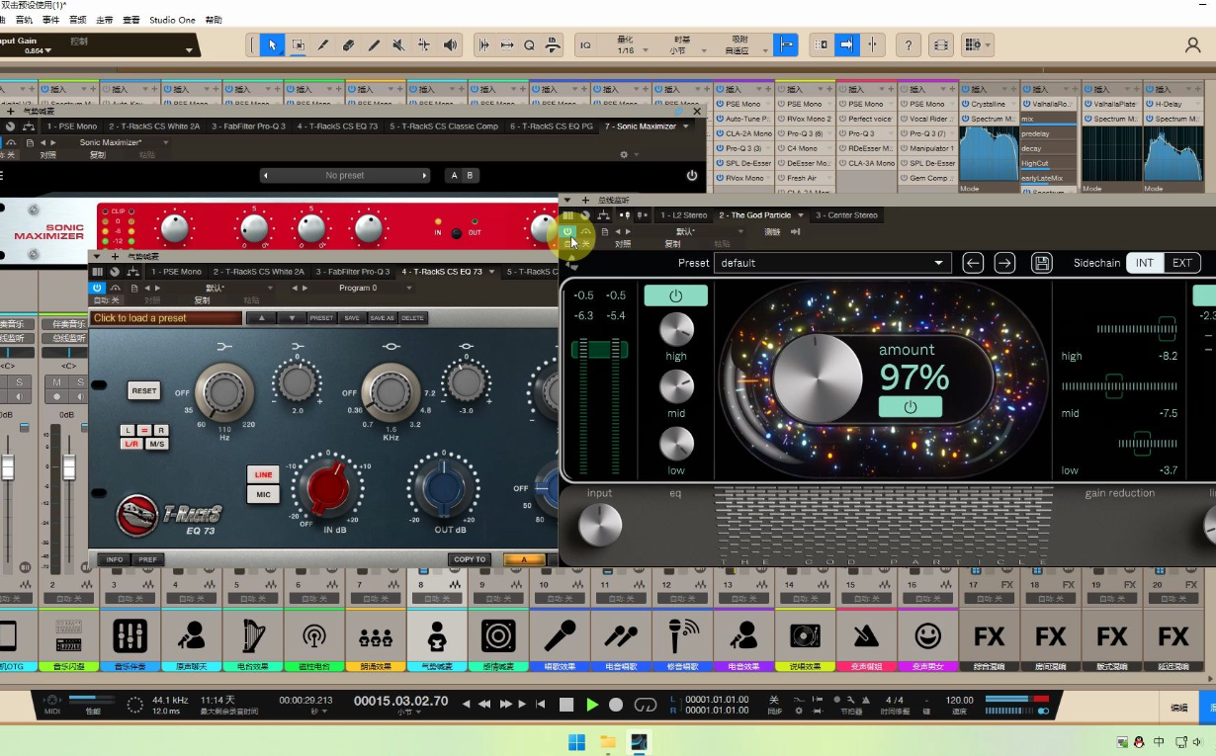Open dropdown next to T-RackS CS EQ 73 tab
Screen dimensions: 1216x756
[492, 272]
